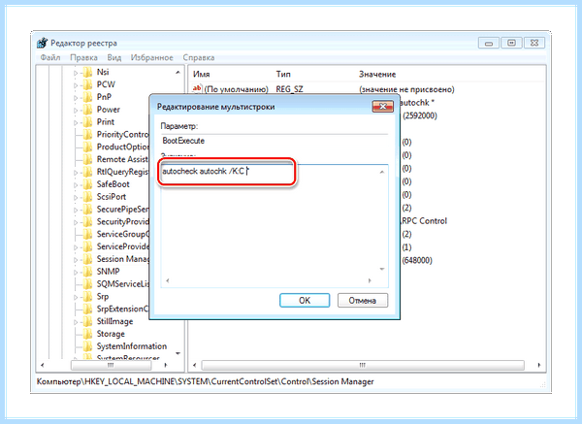
Task: Click the BootExecute parameter name field
Action: point(275,141)
